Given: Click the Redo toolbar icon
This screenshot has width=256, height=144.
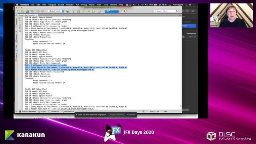Looking at the screenshot, I should (43, 11).
